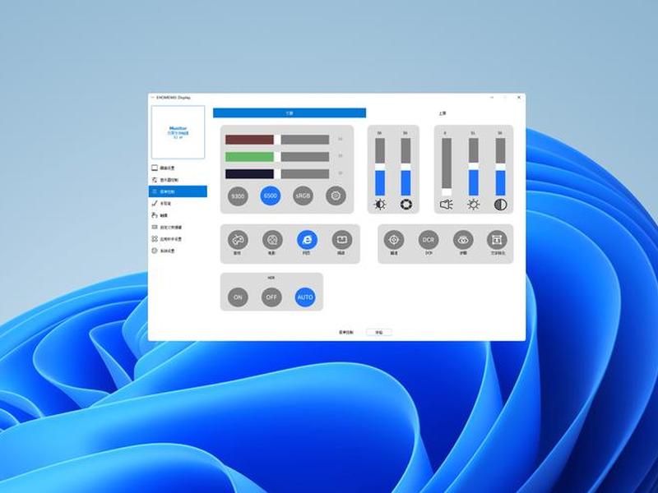
Task: Select the movie mode film reel icon
Action: 272,240
